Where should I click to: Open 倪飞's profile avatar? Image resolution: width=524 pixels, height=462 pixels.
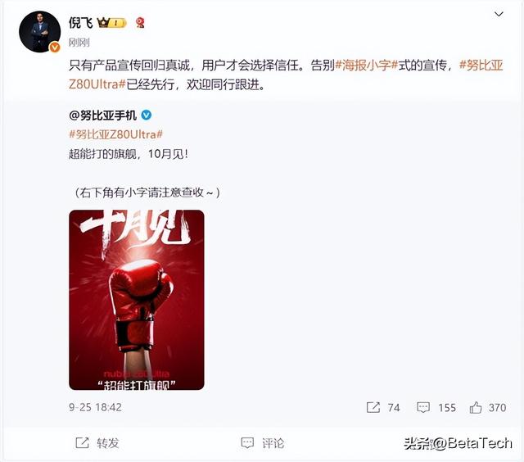[39, 31]
